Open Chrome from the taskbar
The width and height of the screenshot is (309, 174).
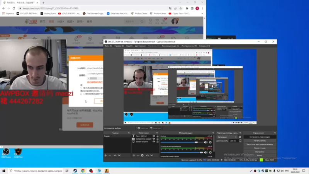(x=83, y=171)
